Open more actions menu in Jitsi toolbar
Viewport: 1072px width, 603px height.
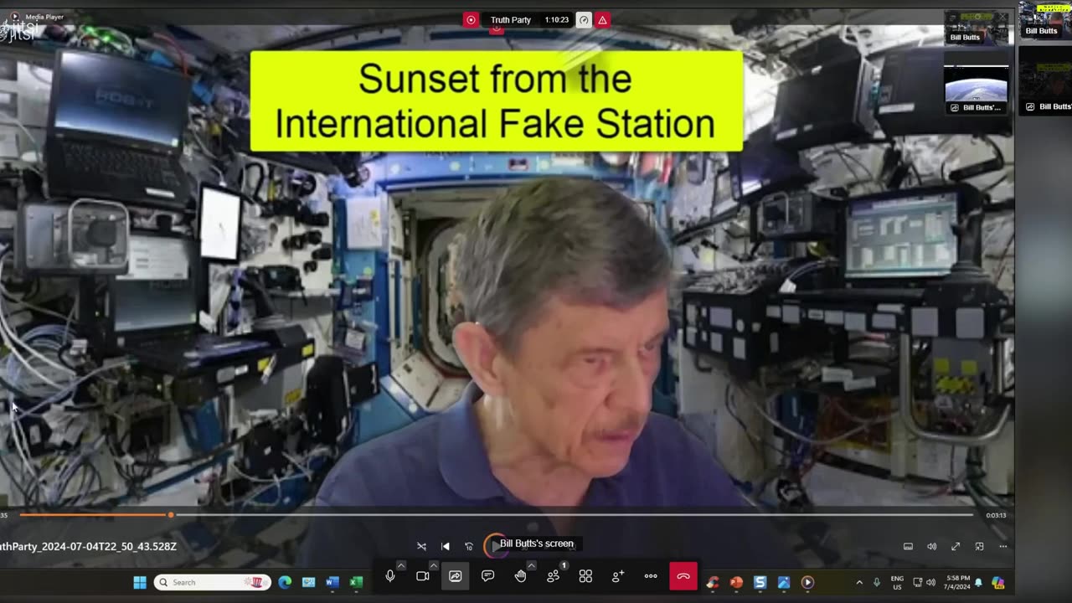point(651,576)
